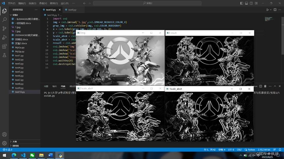Open Microsoft Edge from the taskbar
Viewport: 284px width, 159px height.
point(14,155)
